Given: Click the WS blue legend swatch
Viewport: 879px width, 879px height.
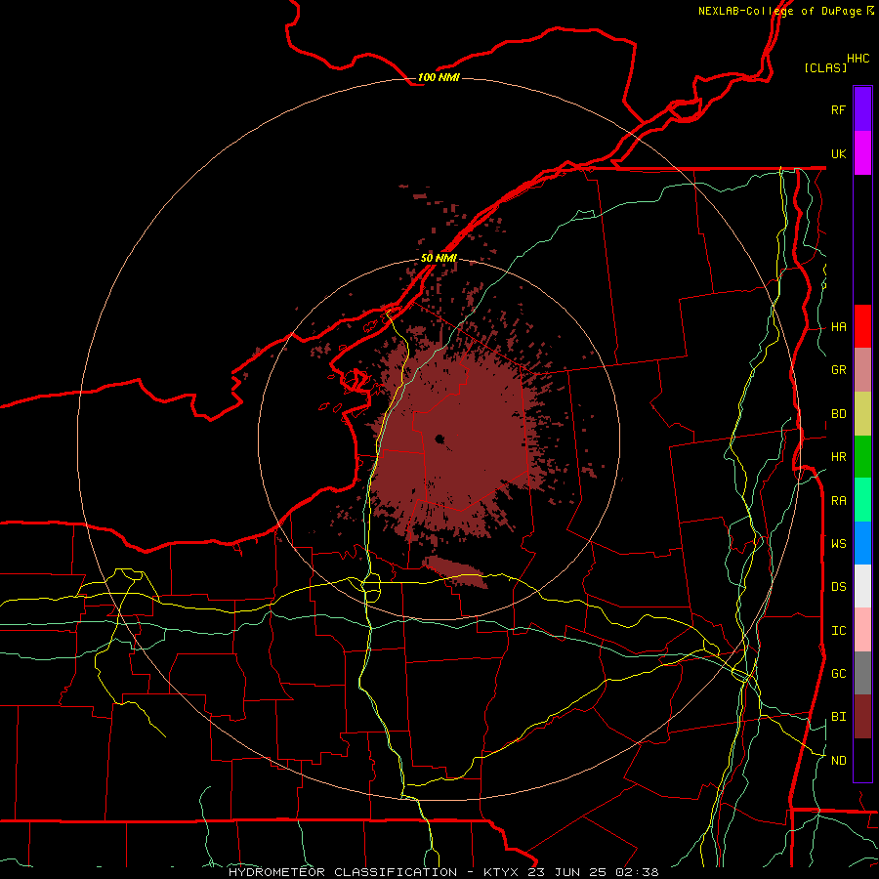Looking at the screenshot, I should point(862,543).
